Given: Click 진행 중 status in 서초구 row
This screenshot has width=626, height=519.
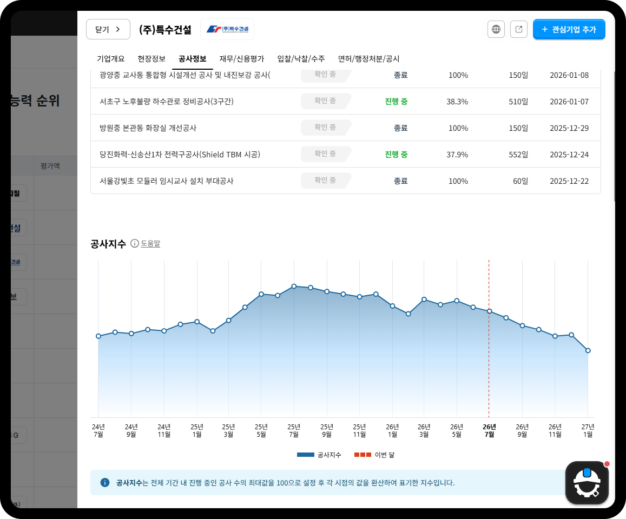Looking at the screenshot, I should click(x=396, y=101).
